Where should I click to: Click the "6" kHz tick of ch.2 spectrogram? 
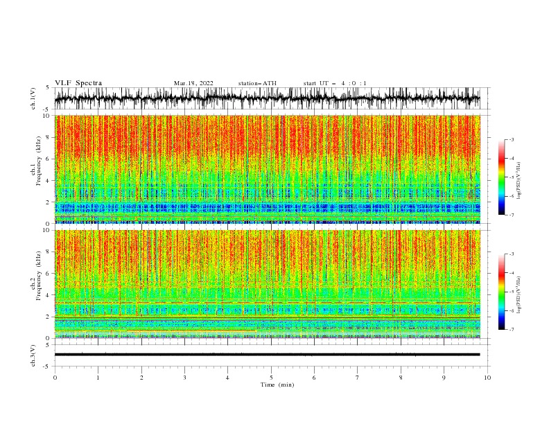tap(49, 274)
